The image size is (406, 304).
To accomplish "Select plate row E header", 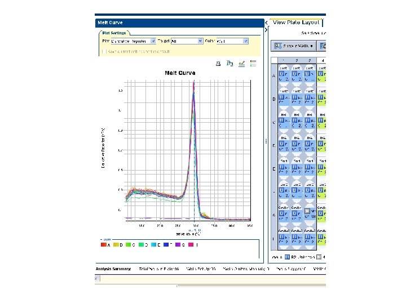I will click(274, 169).
